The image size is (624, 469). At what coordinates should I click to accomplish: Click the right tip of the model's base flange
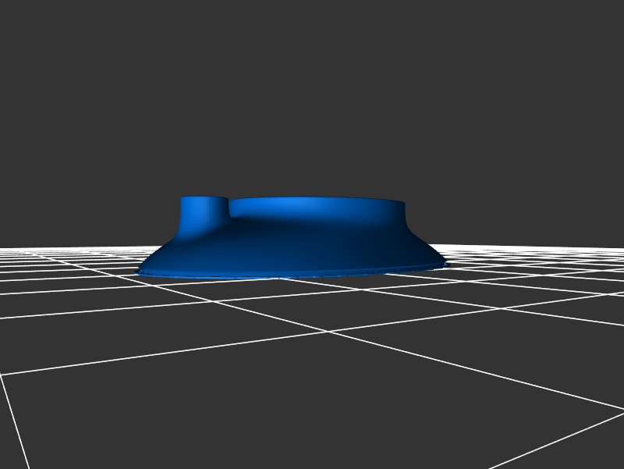tap(446, 265)
